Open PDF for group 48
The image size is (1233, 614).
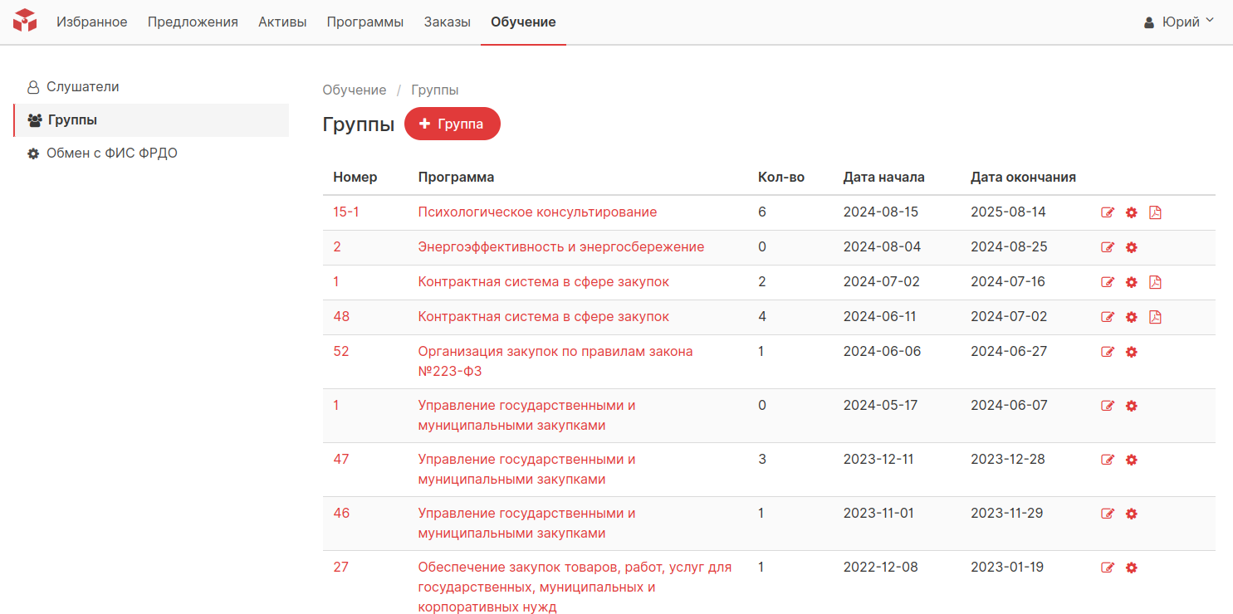[x=1155, y=317]
